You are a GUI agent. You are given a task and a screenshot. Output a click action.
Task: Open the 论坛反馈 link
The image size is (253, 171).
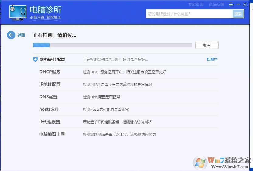tap(216, 5)
